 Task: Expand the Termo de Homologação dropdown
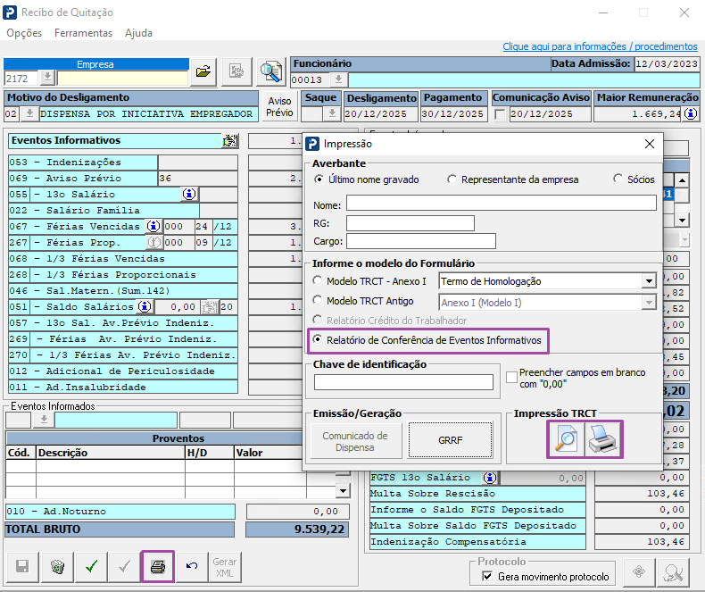pos(649,281)
